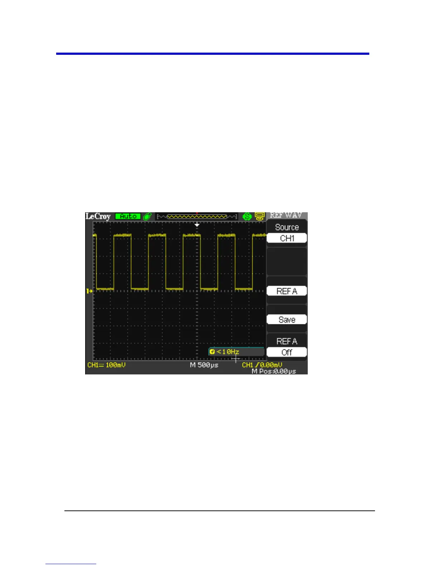Click the waveform memory overview bar
This screenshot has height=567, width=438.
click(x=197, y=216)
